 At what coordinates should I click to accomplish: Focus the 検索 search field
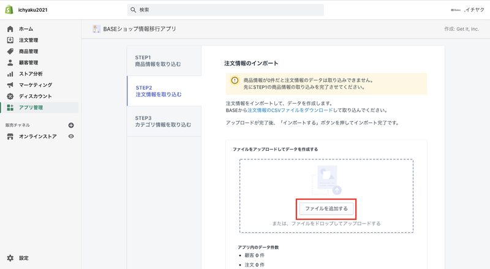pyautogui.click(x=225, y=10)
